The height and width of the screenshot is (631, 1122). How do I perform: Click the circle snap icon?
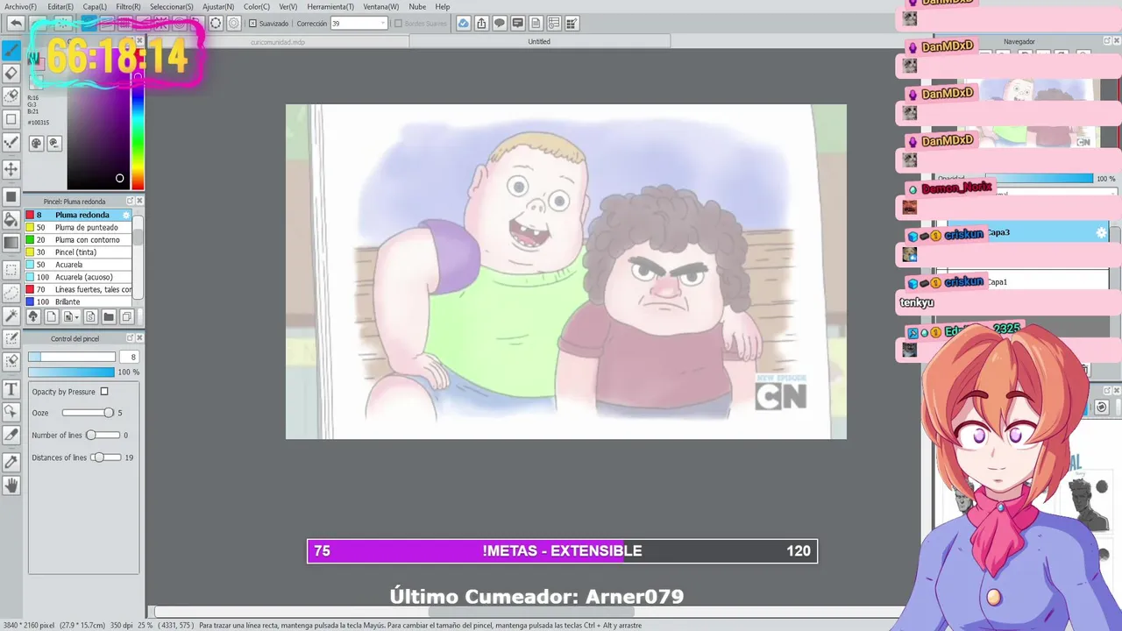click(216, 24)
